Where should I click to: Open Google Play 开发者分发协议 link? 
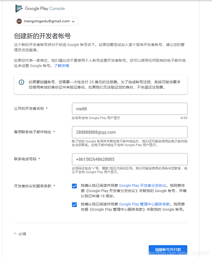click(x=143, y=185)
